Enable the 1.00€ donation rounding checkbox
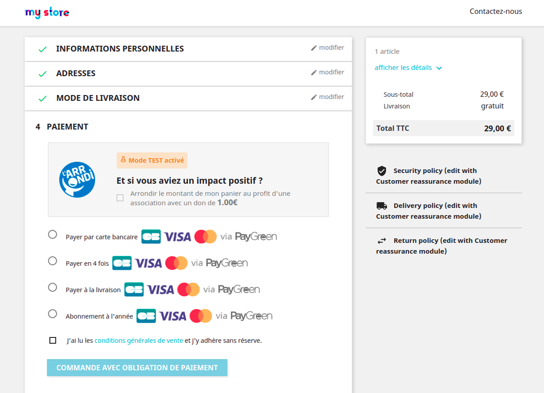This screenshot has height=393, width=544. click(120, 198)
